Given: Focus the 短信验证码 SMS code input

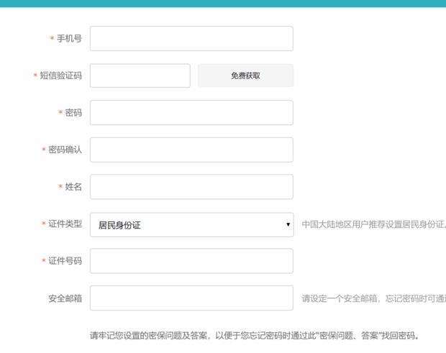Looking at the screenshot, I should (x=140, y=75).
